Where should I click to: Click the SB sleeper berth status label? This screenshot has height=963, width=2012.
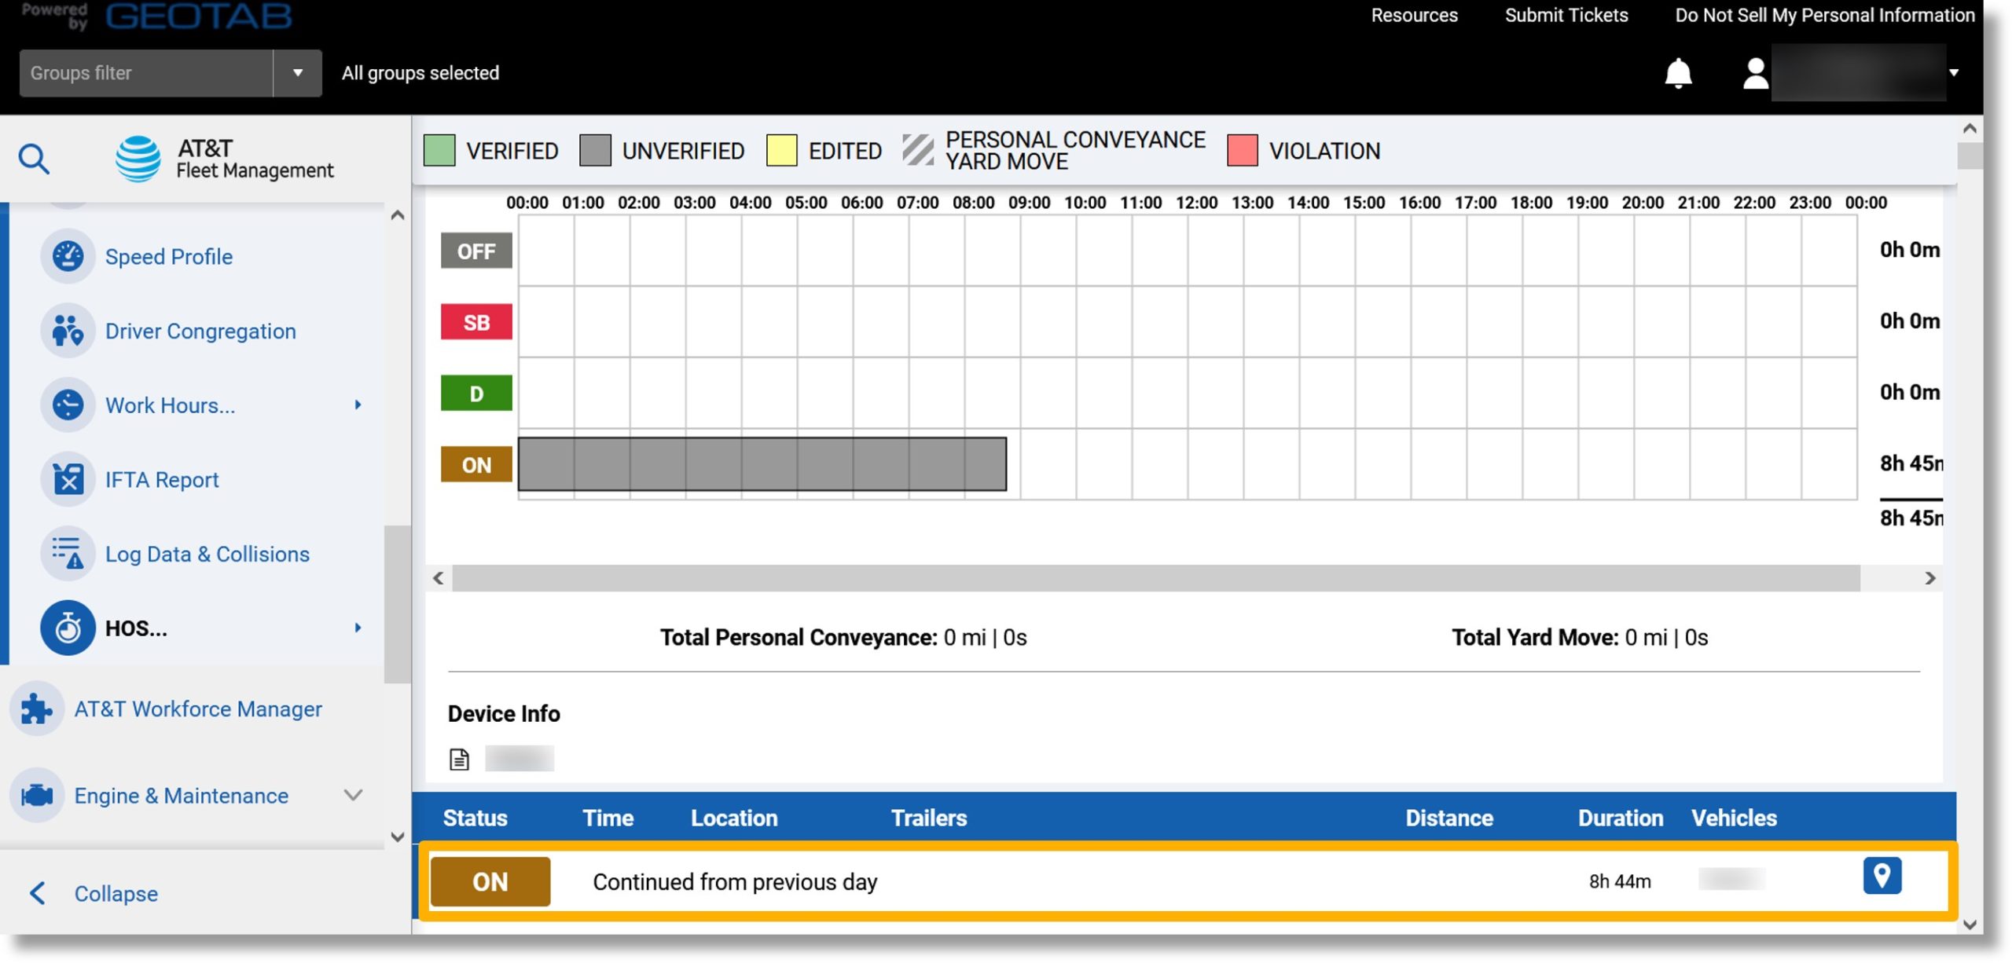click(x=476, y=322)
